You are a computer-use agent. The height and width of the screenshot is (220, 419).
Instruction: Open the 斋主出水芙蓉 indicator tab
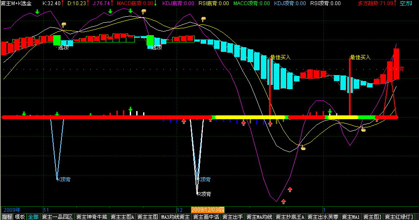pyautogui.click(x=324, y=217)
